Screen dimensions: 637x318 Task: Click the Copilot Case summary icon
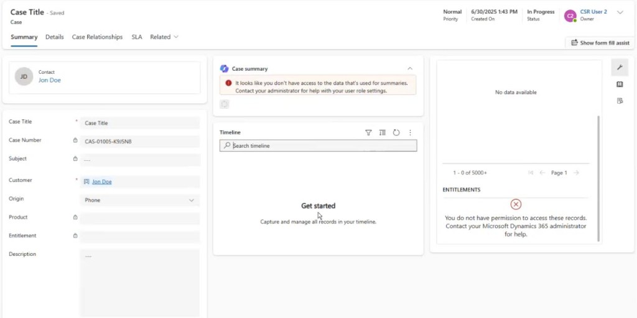pyautogui.click(x=224, y=68)
